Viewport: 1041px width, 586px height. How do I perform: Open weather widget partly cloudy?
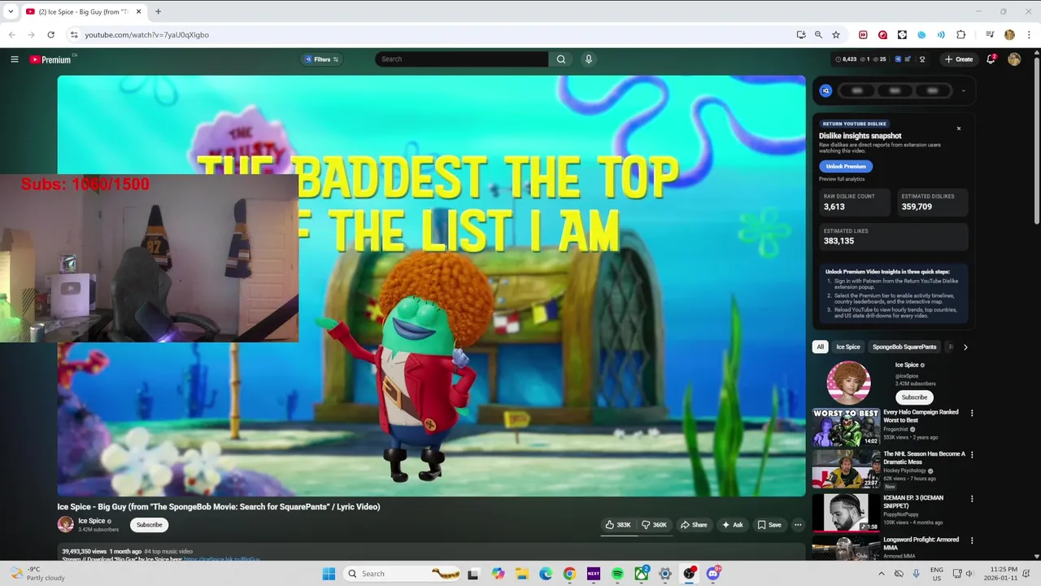[x=37, y=574]
